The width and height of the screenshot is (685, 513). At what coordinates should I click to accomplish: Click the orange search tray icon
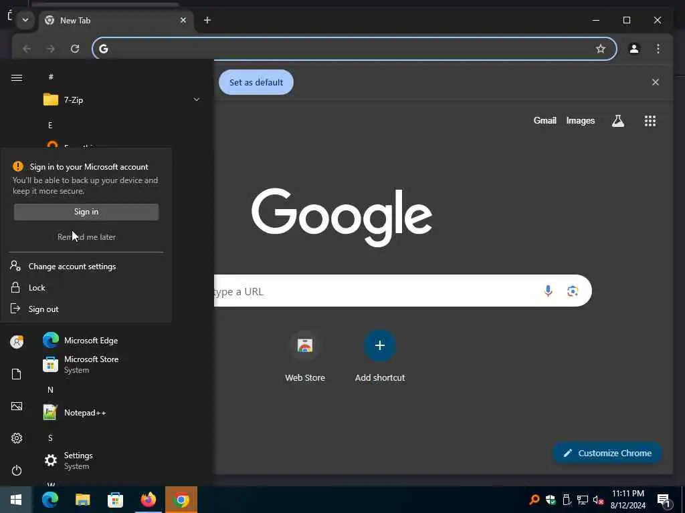pyautogui.click(x=534, y=500)
